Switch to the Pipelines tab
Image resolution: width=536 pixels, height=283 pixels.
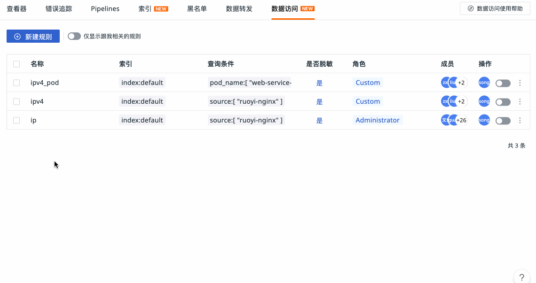105,9
